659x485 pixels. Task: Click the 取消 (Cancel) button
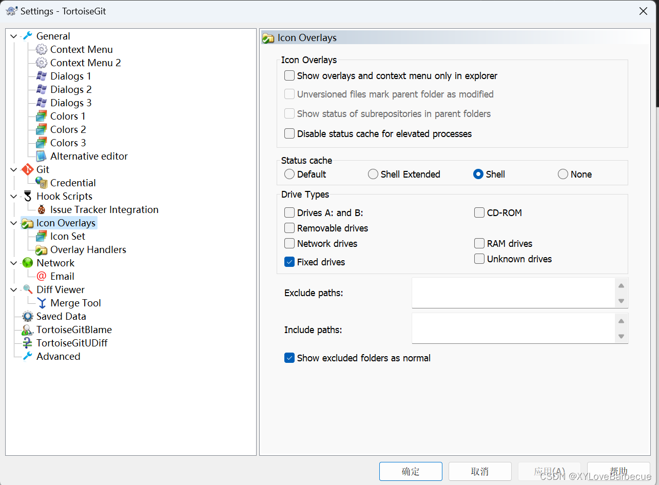click(x=480, y=471)
